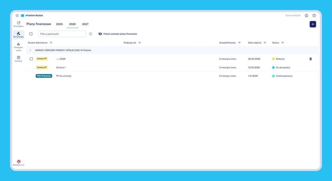The width and height of the screenshot is (332, 181).
Task: Click the date 1.01.2026
Action: click(253, 76)
